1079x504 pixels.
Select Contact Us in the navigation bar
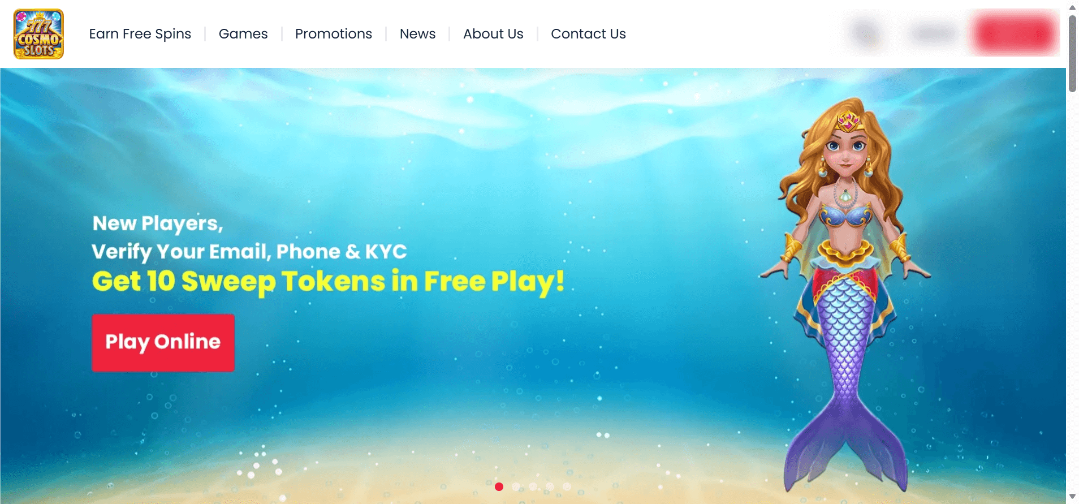(588, 34)
